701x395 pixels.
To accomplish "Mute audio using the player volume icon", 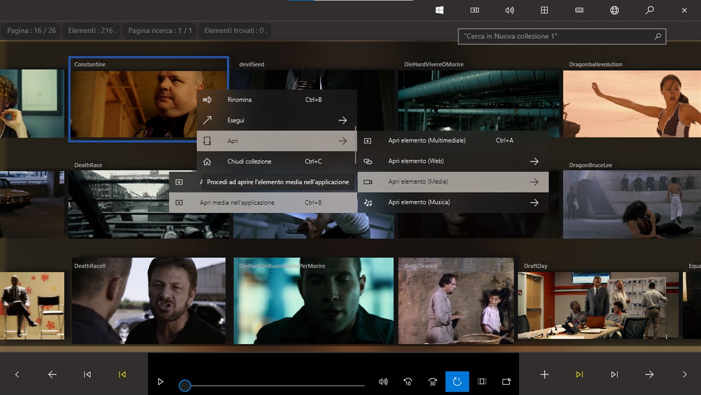I will pyautogui.click(x=383, y=382).
